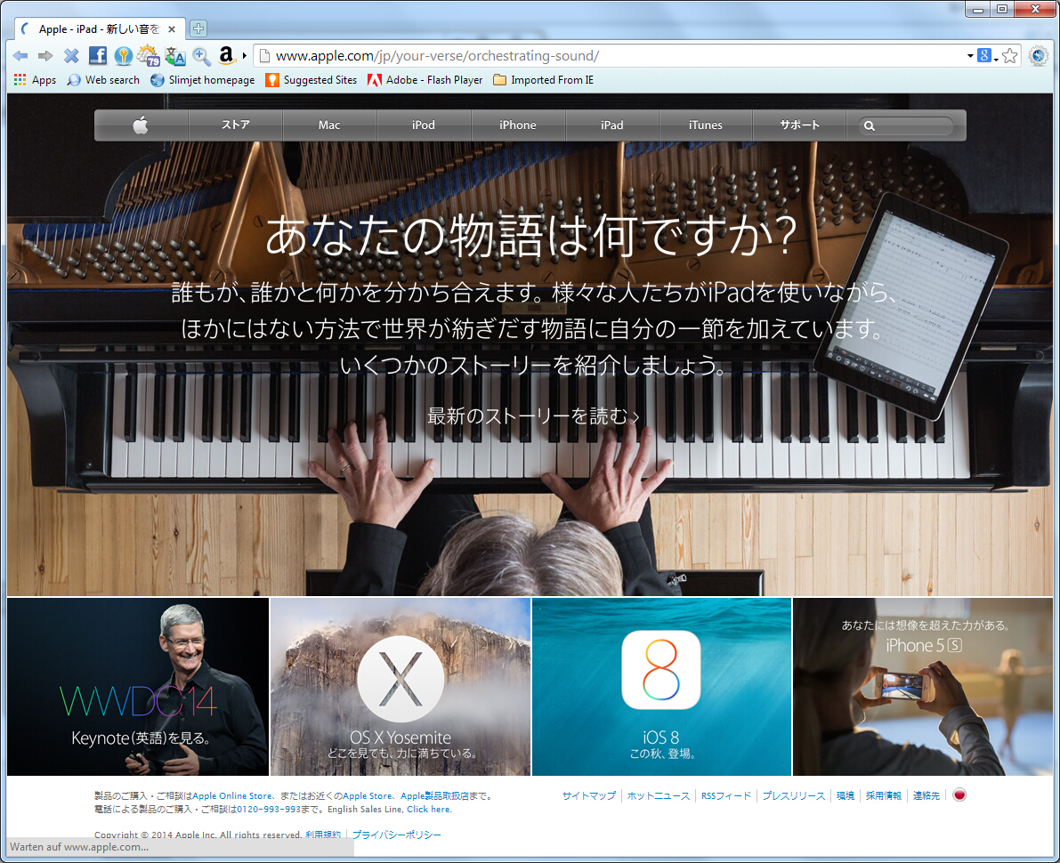
Task: Open the iPod navigation item
Action: 423,125
